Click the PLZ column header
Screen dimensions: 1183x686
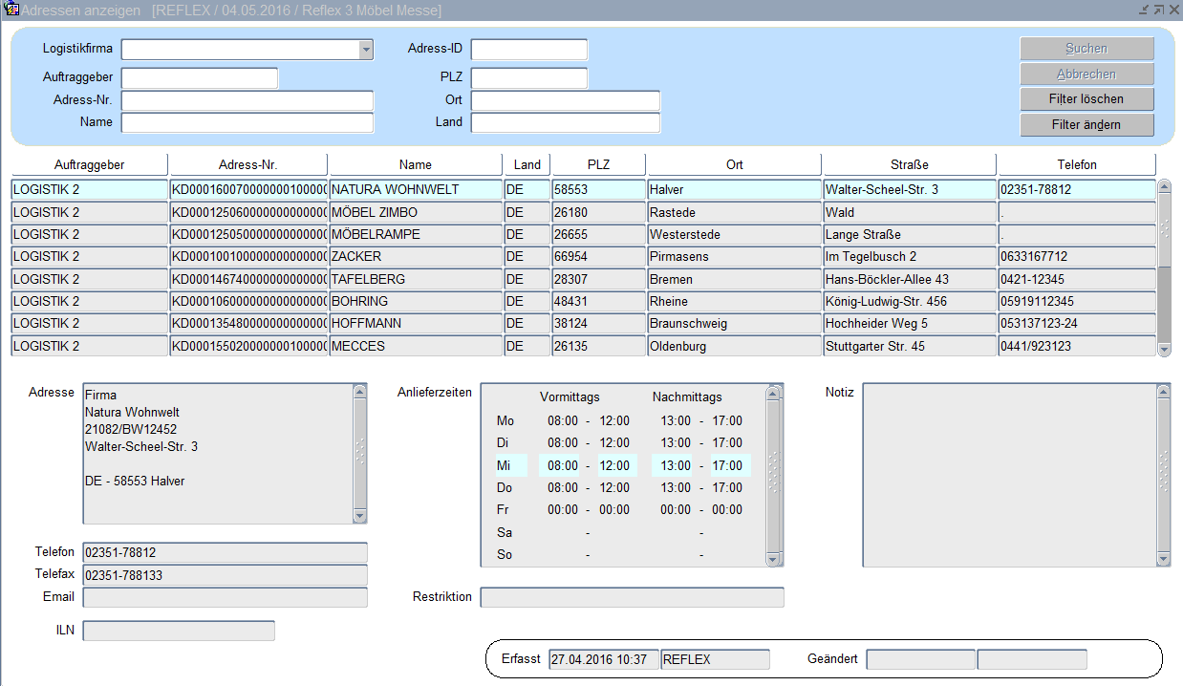pos(598,164)
